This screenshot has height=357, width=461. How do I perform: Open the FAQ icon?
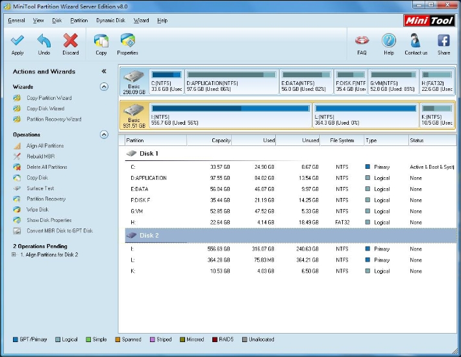[362, 42]
